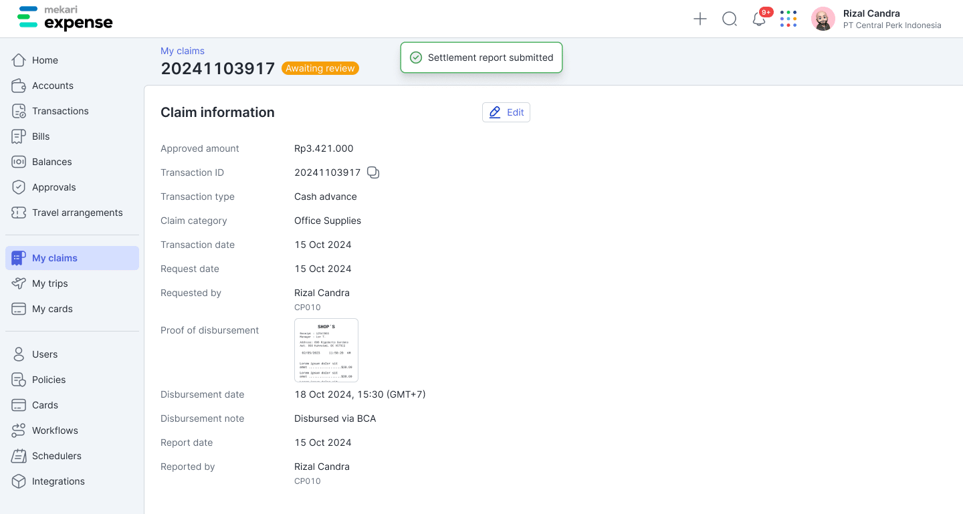
Task: Click the My claims breadcrumb link
Action: coord(183,51)
